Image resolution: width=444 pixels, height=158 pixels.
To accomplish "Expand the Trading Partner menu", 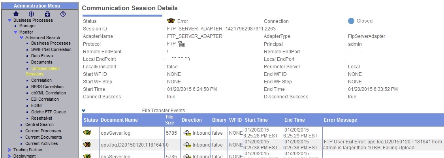I will tap(10, 150).
